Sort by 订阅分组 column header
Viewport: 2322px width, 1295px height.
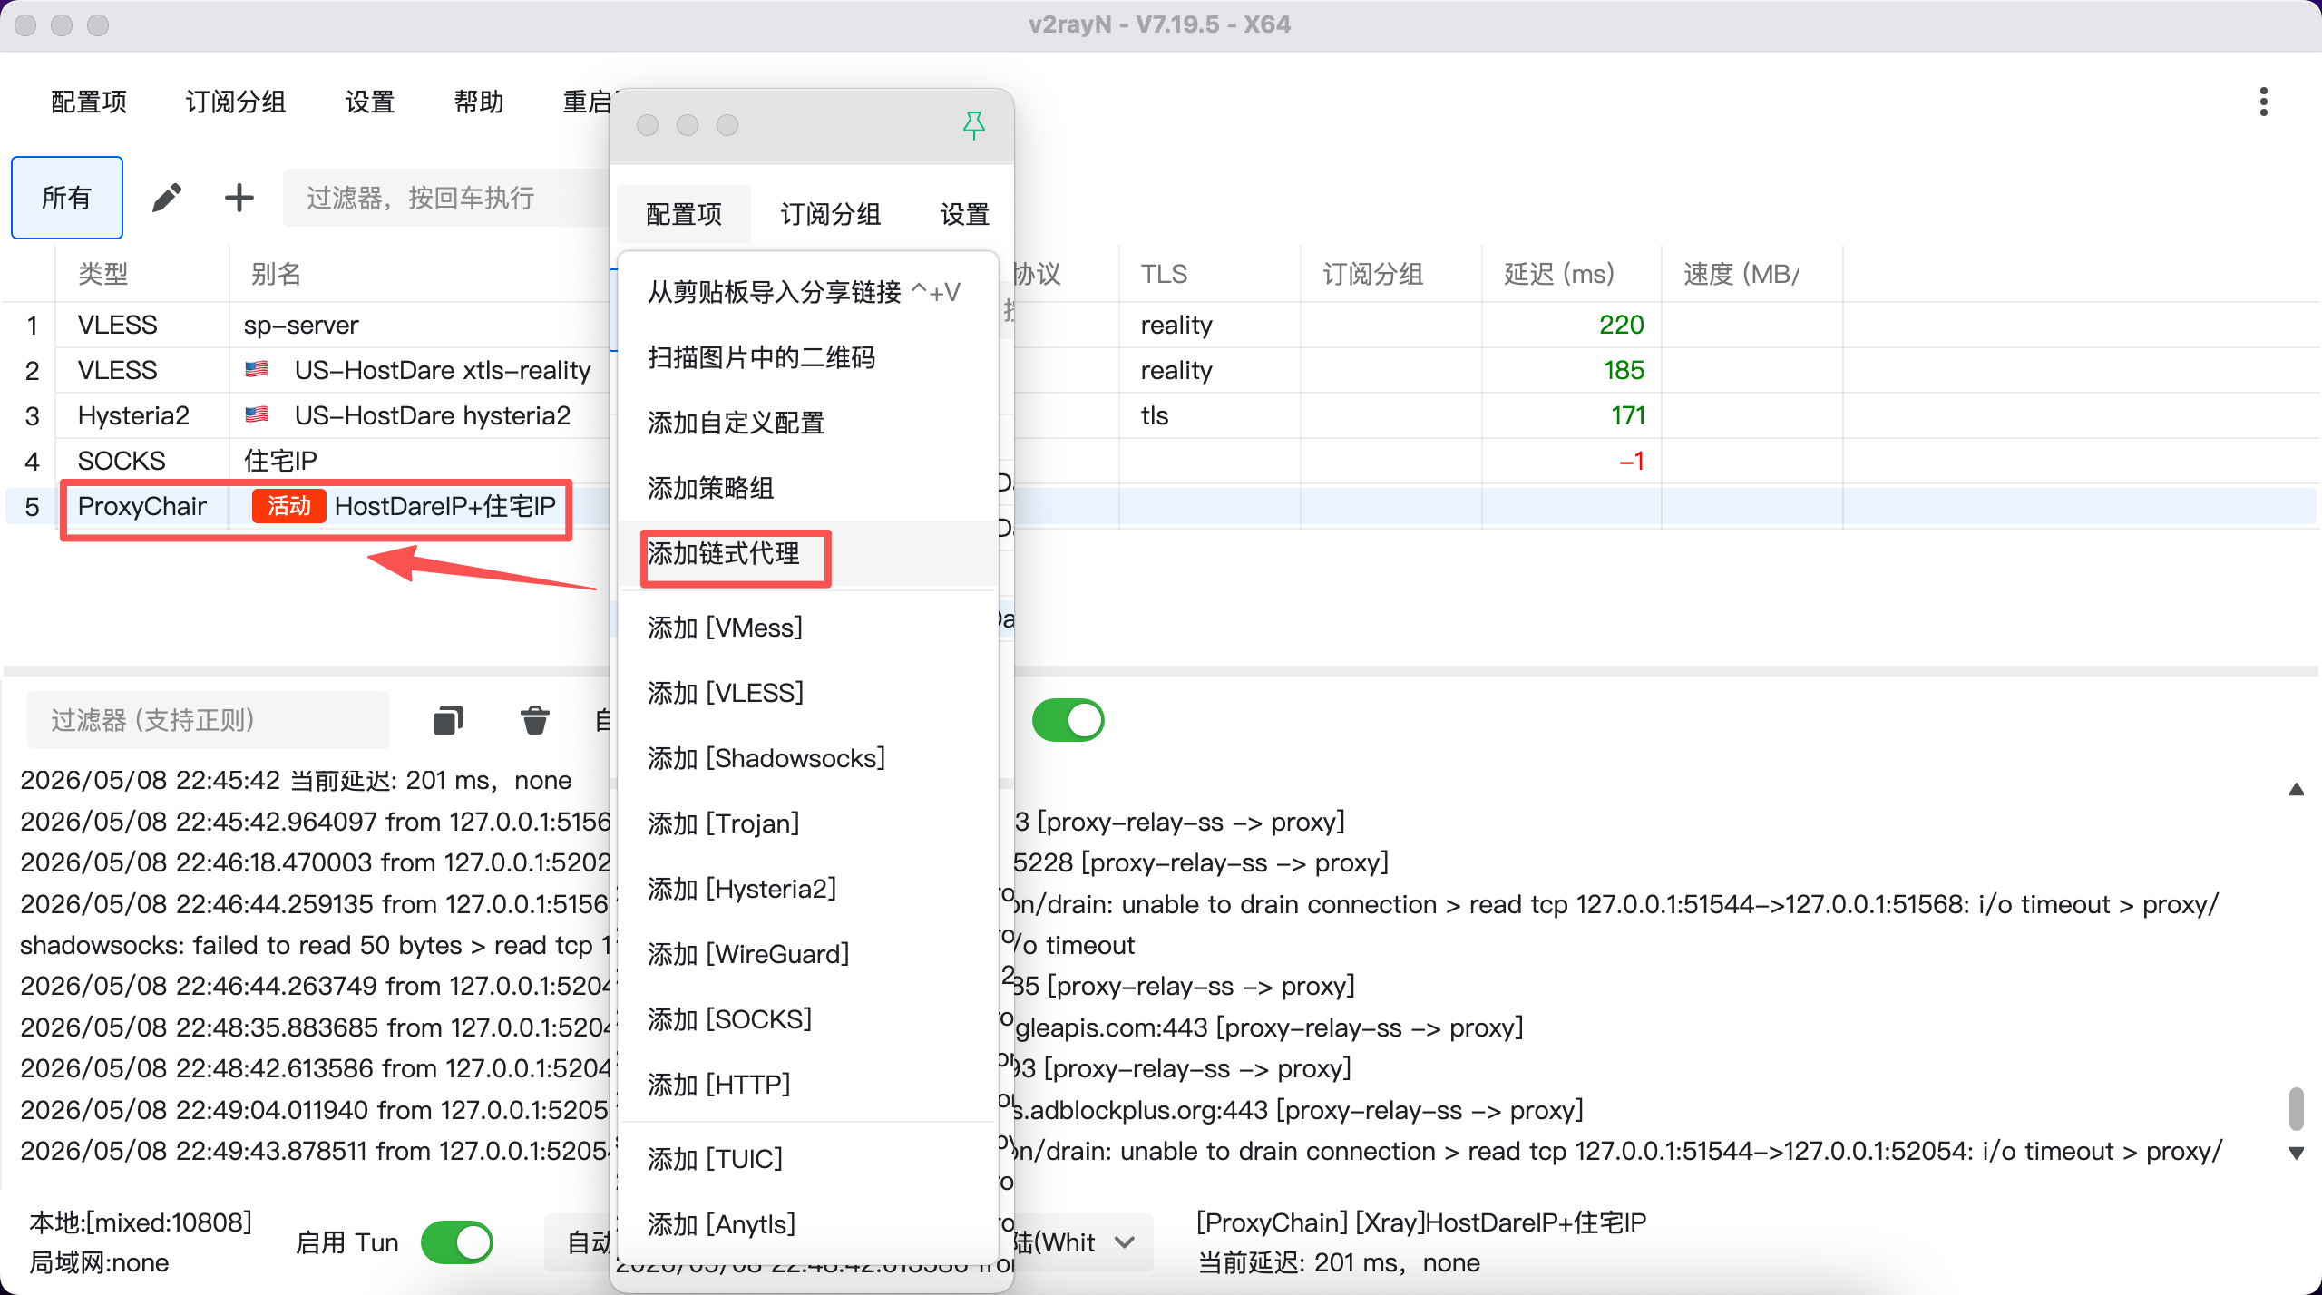pyautogui.click(x=1391, y=274)
